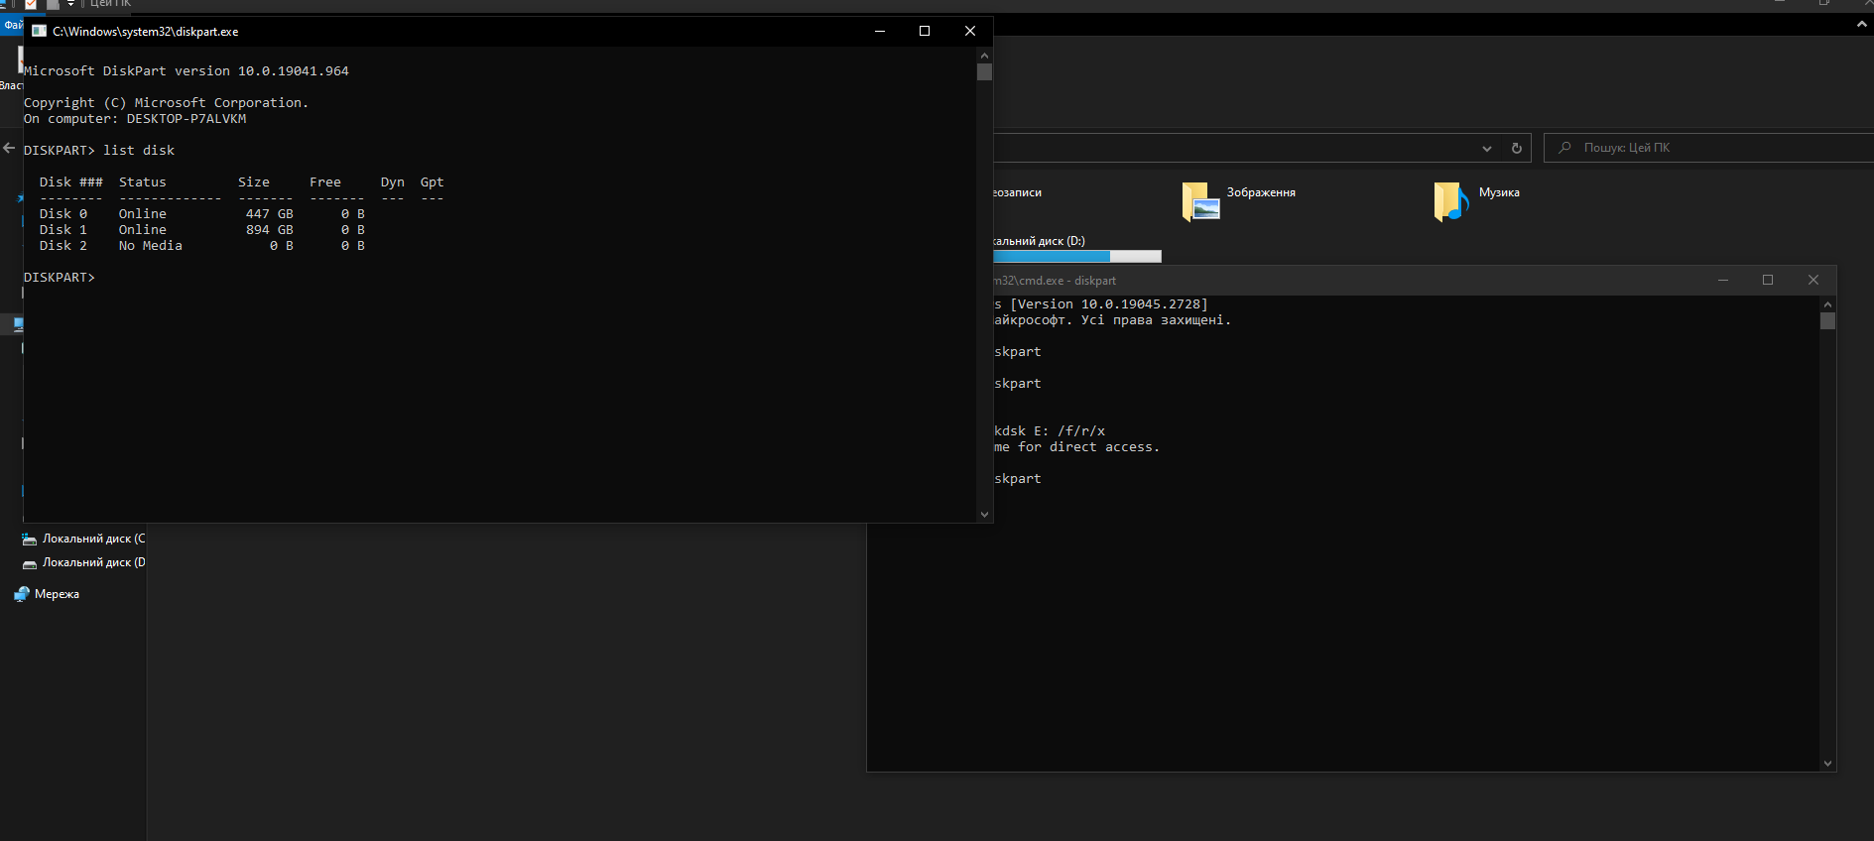Screen dimensions: 1874x841
Task: Click 'Microsoft DiskPart version 10.0.19041.964' line
Action: coord(187,71)
